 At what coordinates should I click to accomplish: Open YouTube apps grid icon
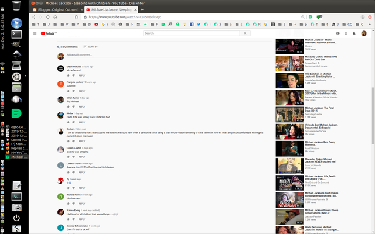(x=346, y=33)
